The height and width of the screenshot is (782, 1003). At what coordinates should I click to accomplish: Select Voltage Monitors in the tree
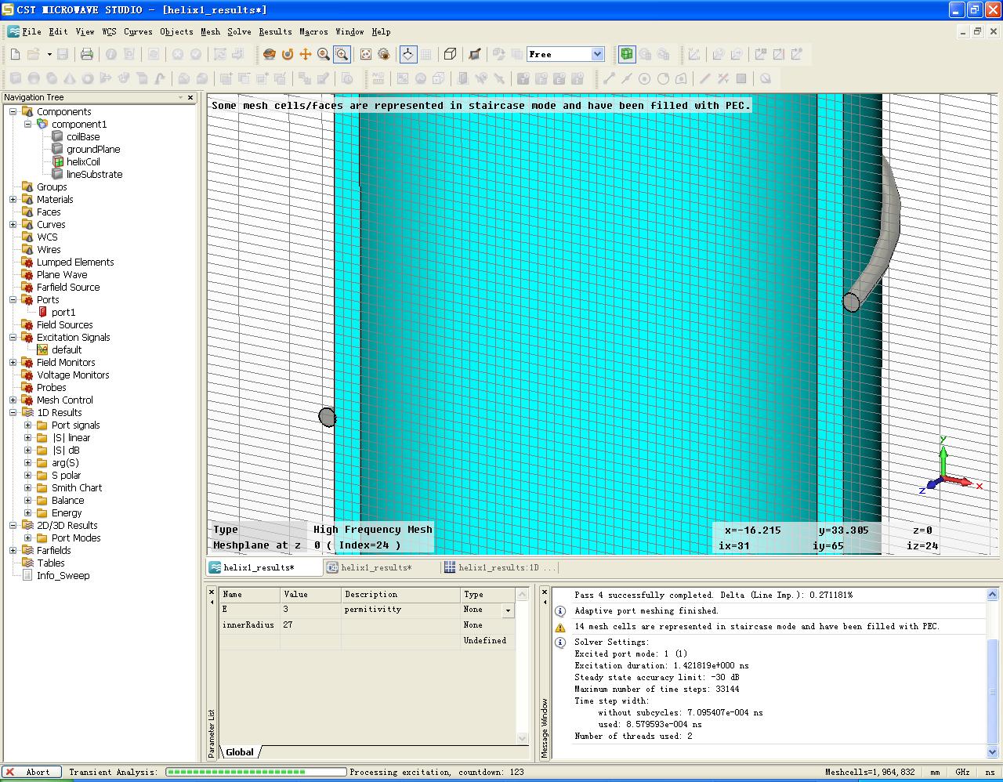click(73, 375)
